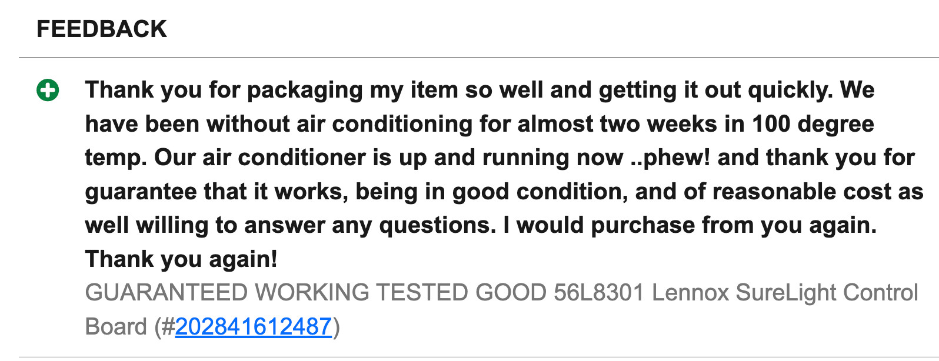Open item number 202841612487 link

click(x=254, y=327)
